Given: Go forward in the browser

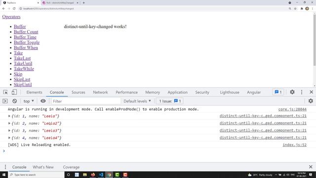Looking at the screenshot, I should (x=9, y=9).
